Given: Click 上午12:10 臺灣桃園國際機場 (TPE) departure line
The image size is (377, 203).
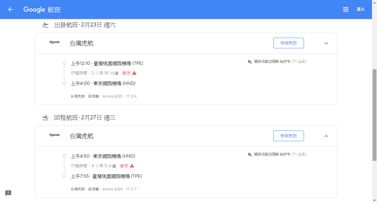Looking at the screenshot, I should [107, 63].
